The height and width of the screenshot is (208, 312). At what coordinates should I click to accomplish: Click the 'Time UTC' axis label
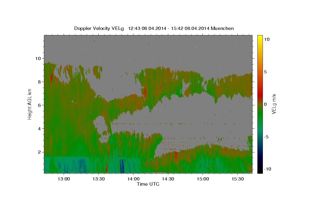coord(148,184)
